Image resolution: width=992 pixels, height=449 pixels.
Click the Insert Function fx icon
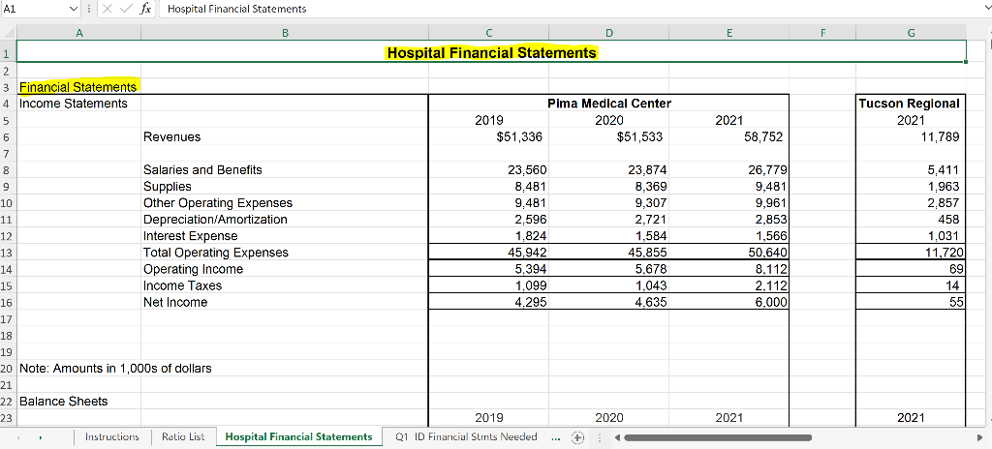click(x=145, y=9)
